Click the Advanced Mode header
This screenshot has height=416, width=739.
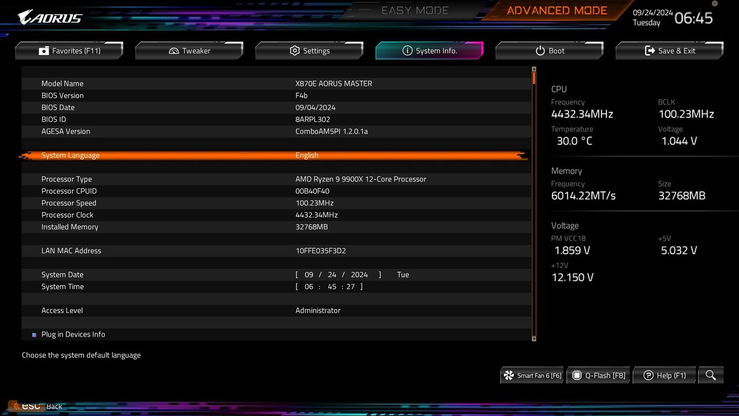click(557, 10)
